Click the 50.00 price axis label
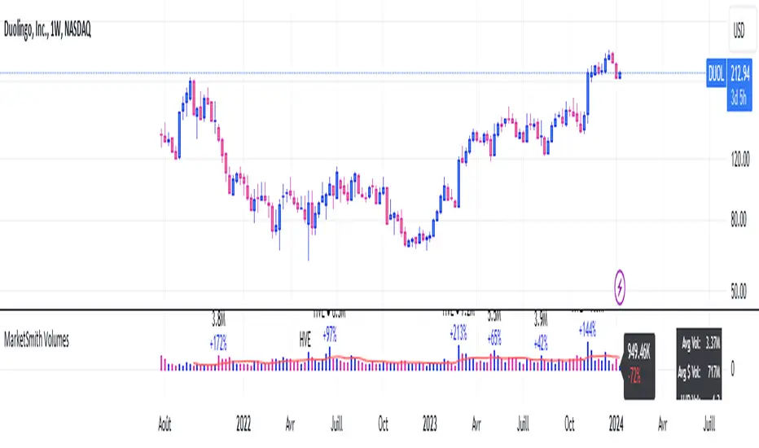Image resolution: width=759 pixels, height=448 pixels. click(739, 291)
